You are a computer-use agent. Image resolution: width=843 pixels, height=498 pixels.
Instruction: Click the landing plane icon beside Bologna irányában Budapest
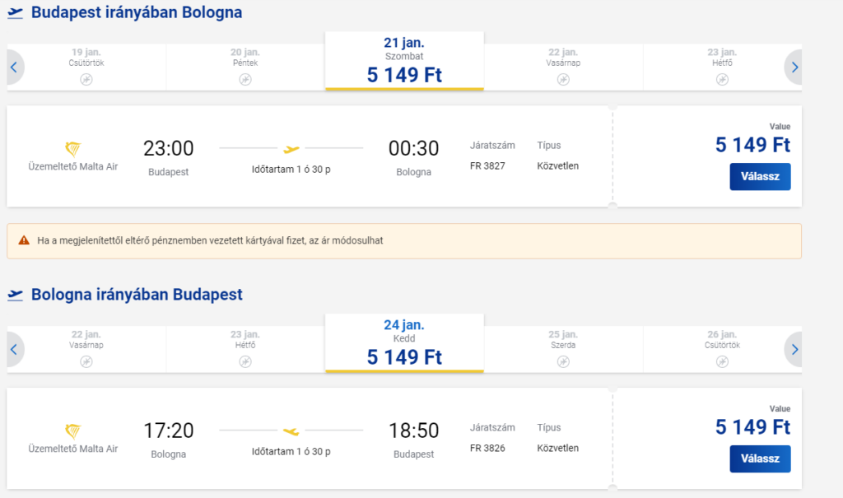point(15,295)
